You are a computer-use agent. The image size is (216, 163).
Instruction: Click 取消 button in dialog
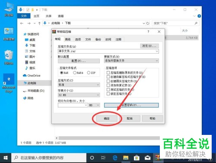click(x=130, y=118)
